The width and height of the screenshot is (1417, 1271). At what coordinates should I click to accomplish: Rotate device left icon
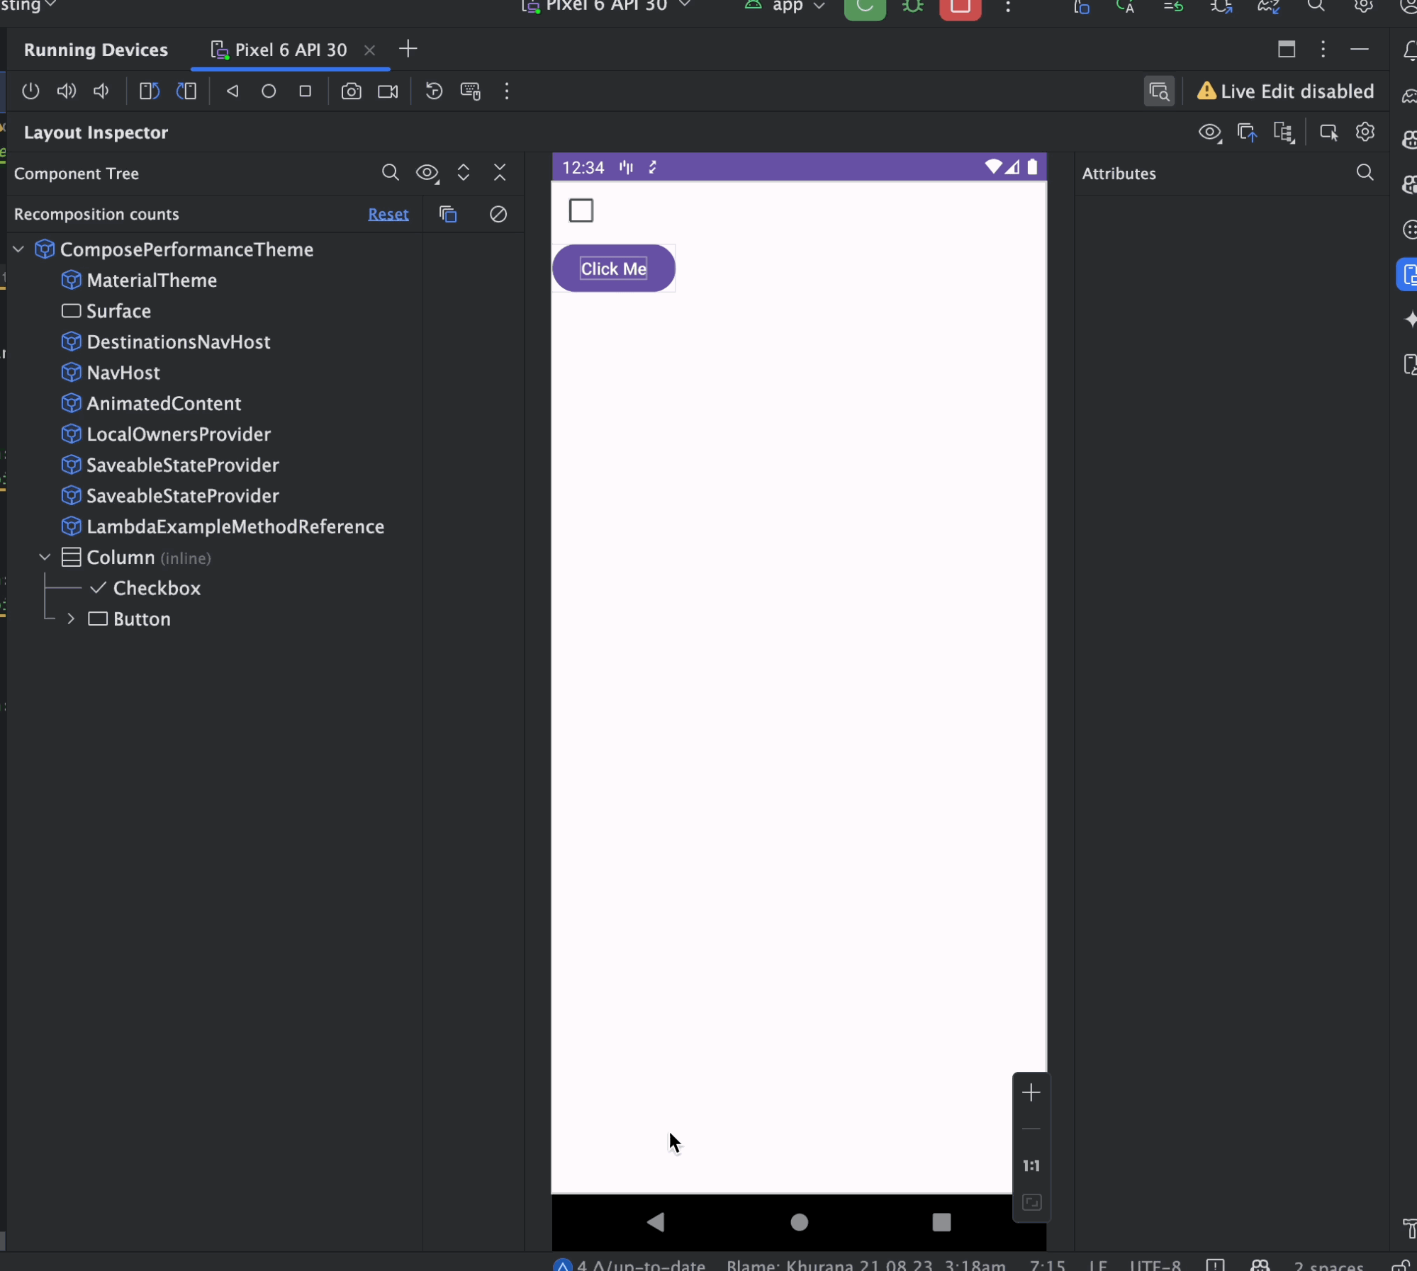[150, 91]
